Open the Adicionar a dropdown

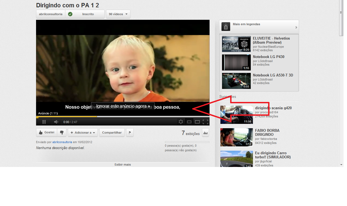pyautogui.click(x=83, y=133)
